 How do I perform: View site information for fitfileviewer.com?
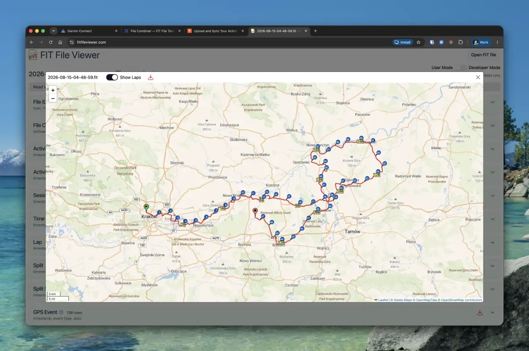pyautogui.click(x=71, y=42)
